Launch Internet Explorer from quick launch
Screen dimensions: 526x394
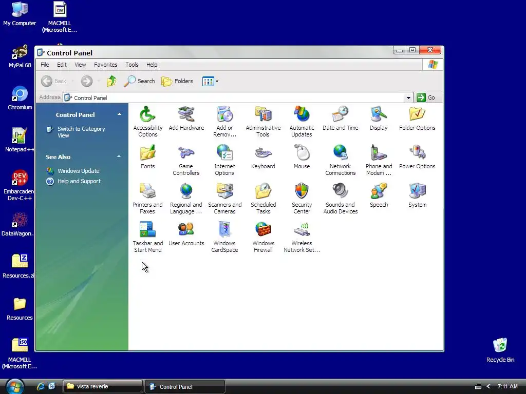pyautogui.click(x=41, y=386)
